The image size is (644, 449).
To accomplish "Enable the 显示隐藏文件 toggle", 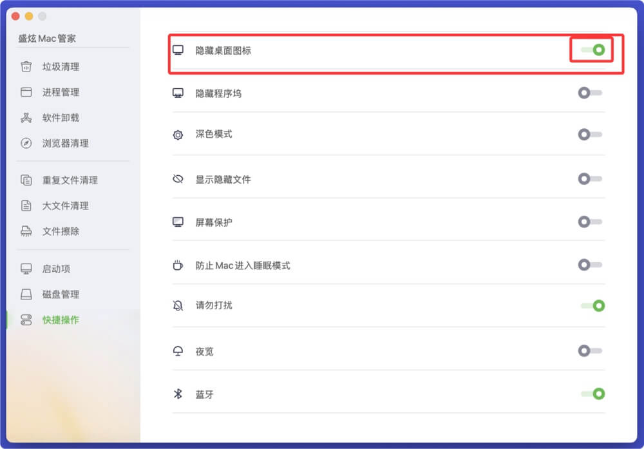I will (591, 178).
